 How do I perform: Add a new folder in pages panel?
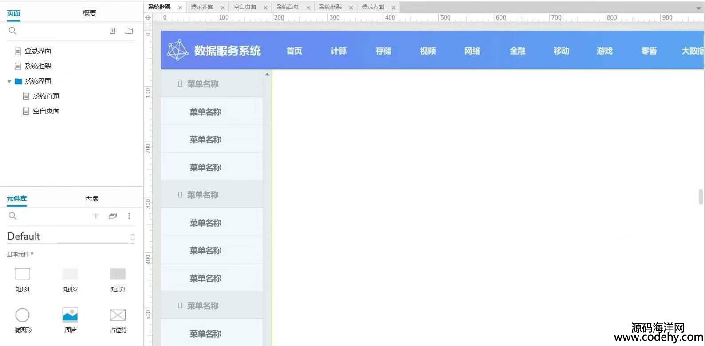click(x=129, y=31)
